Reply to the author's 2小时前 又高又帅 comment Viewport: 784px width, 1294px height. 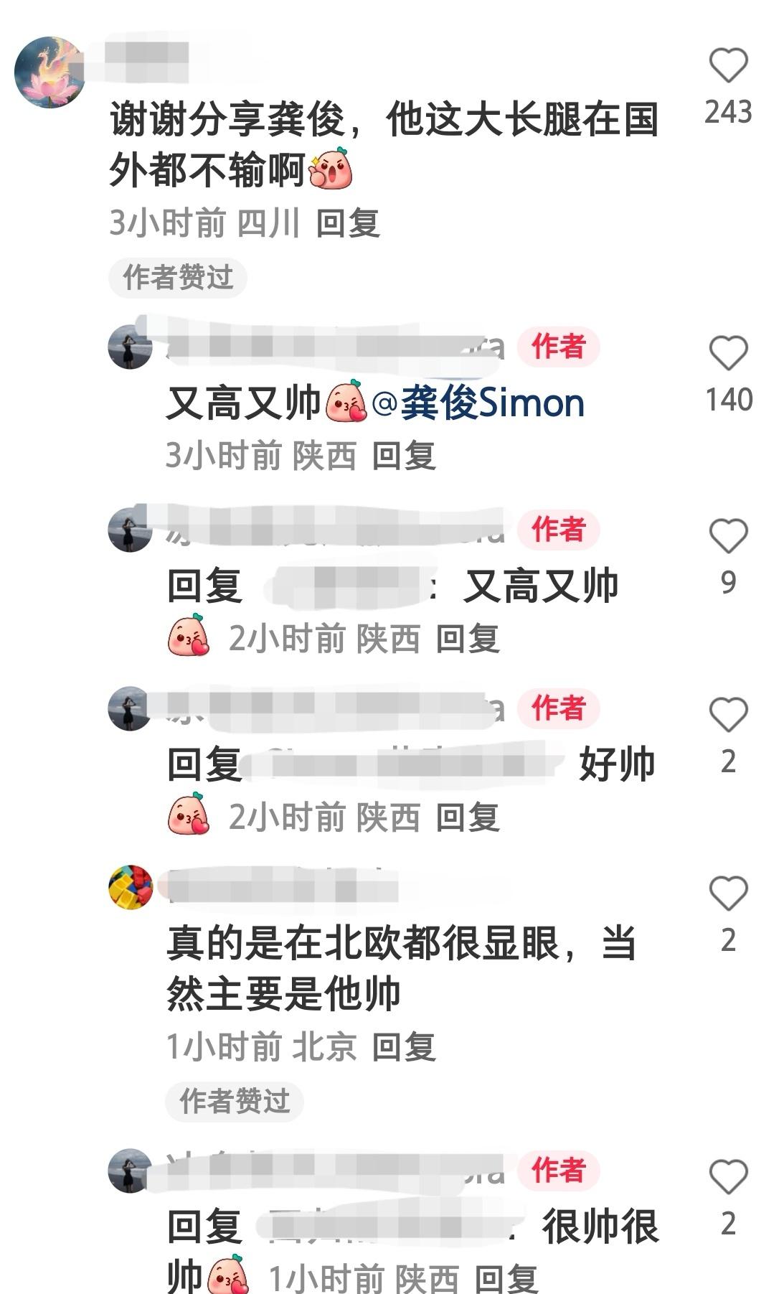tap(468, 639)
